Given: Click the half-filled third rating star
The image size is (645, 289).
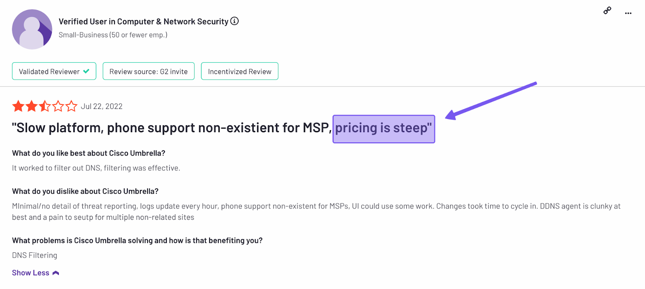Looking at the screenshot, I should [x=45, y=107].
